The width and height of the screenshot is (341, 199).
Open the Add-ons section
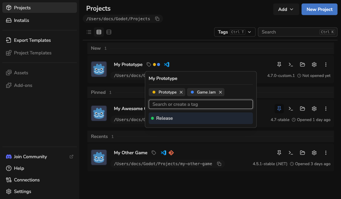point(39,85)
